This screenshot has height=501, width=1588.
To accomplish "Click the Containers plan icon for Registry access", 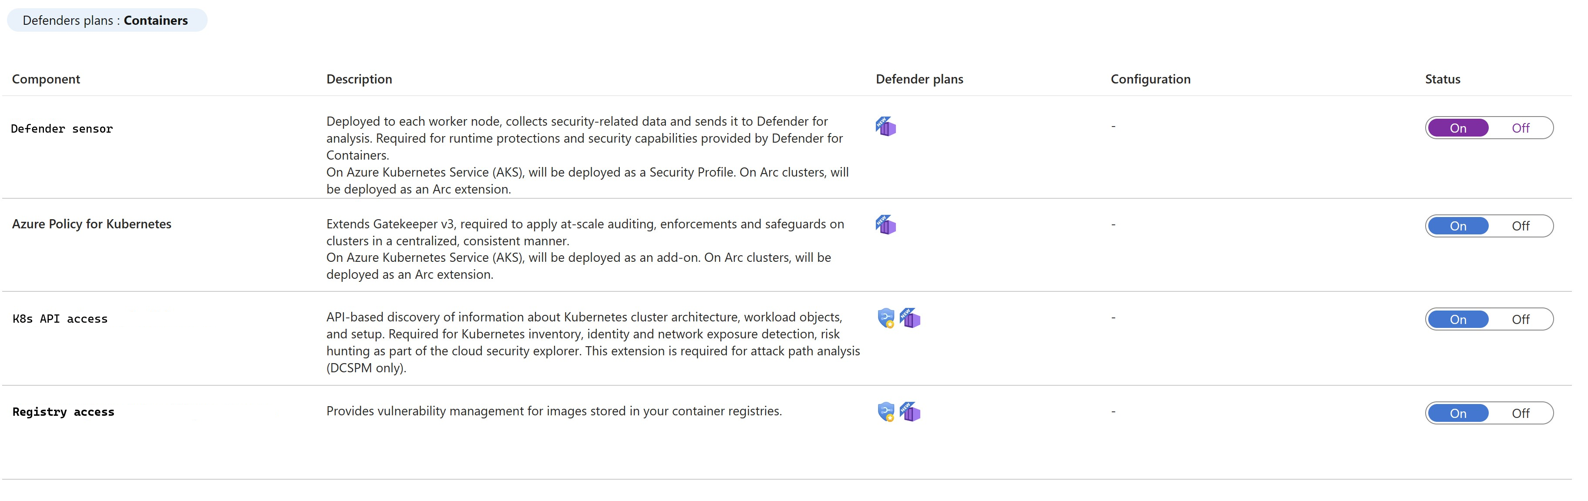I will tap(910, 412).
